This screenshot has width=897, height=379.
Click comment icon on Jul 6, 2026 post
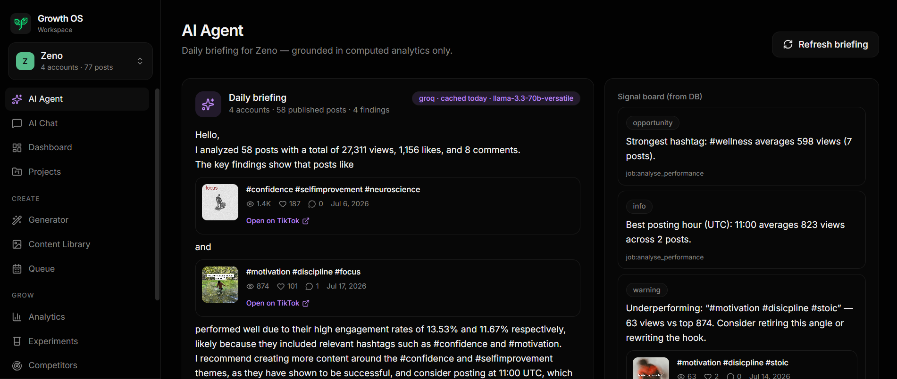point(312,204)
